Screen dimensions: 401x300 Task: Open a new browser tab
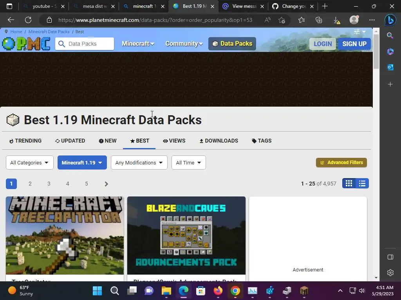pyautogui.click(x=325, y=6)
